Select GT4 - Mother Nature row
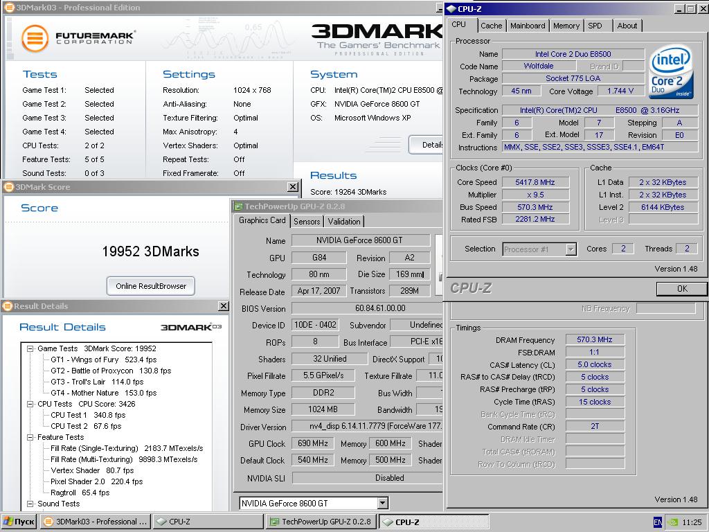This screenshot has height=532, width=709. pyautogui.click(x=104, y=393)
